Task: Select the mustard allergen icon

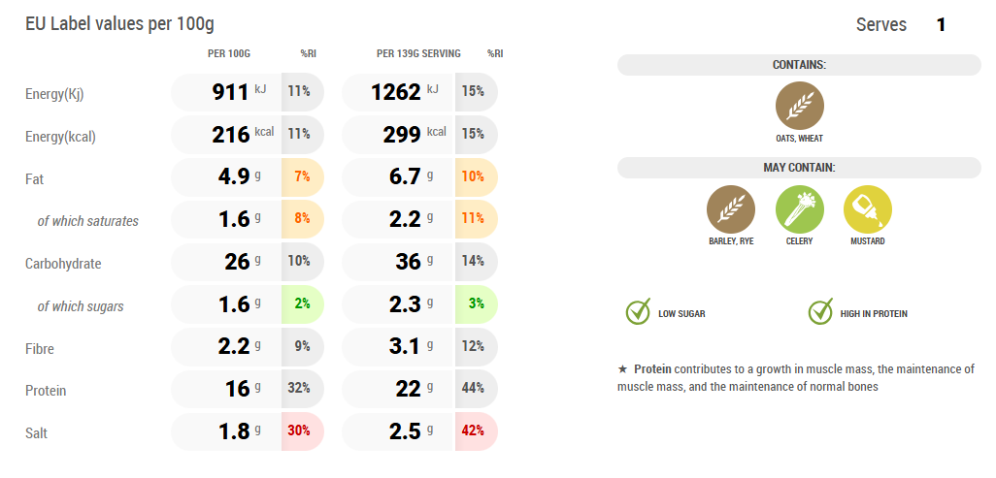Action: tap(867, 207)
